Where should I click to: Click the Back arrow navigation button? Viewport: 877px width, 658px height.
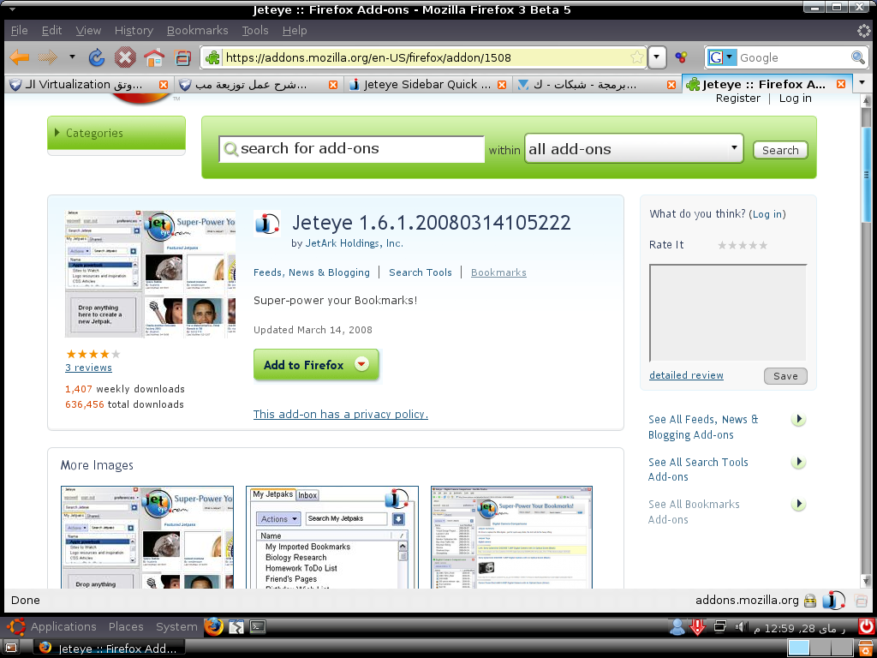[x=20, y=57]
